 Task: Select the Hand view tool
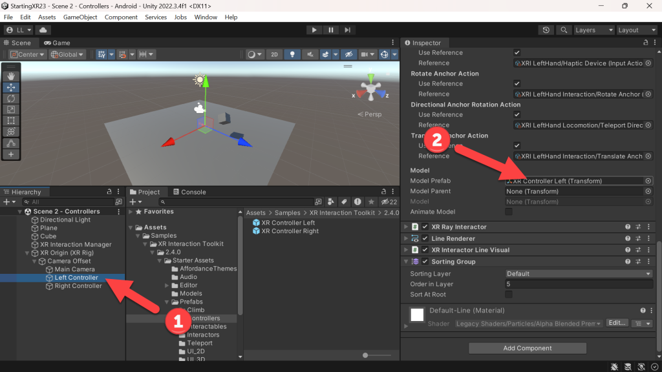click(11, 76)
